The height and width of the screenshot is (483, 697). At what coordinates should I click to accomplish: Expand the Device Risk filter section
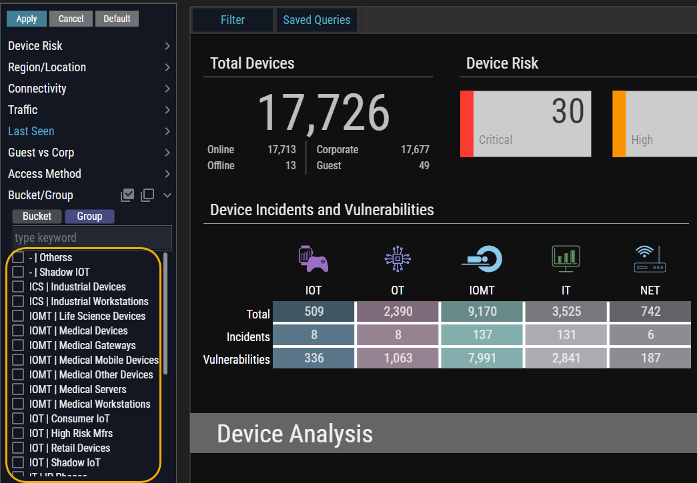(x=167, y=46)
